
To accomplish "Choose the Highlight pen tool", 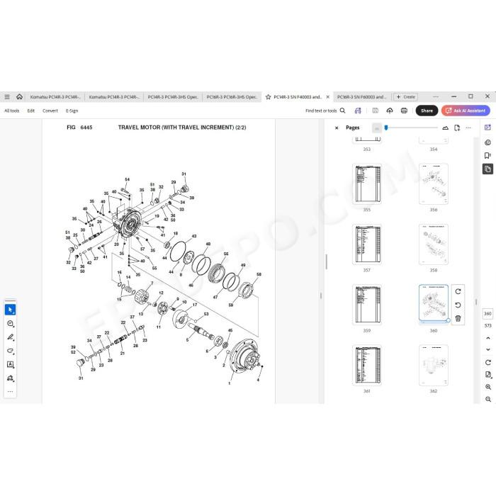I will 10,337.
